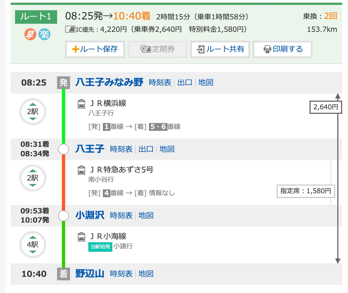
Task: Click the 発 departure marker icon
Action: point(64,83)
